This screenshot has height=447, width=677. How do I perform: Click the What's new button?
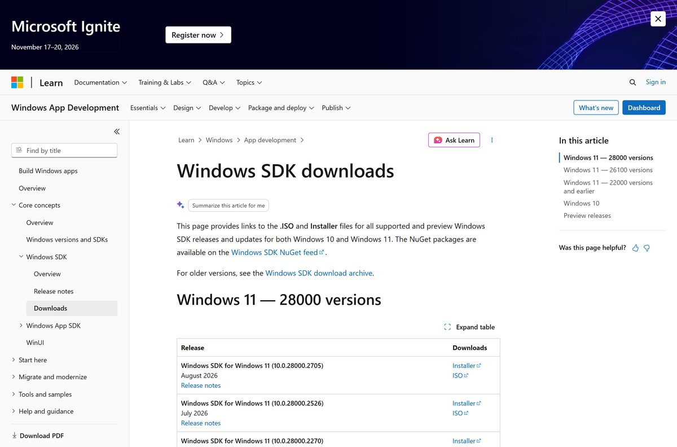(x=596, y=108)
